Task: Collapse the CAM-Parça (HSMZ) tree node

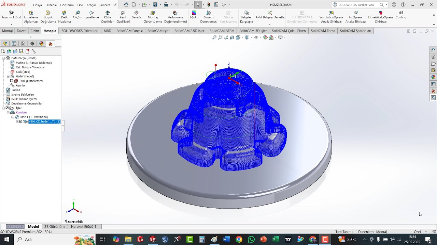Action: point(3,58)
